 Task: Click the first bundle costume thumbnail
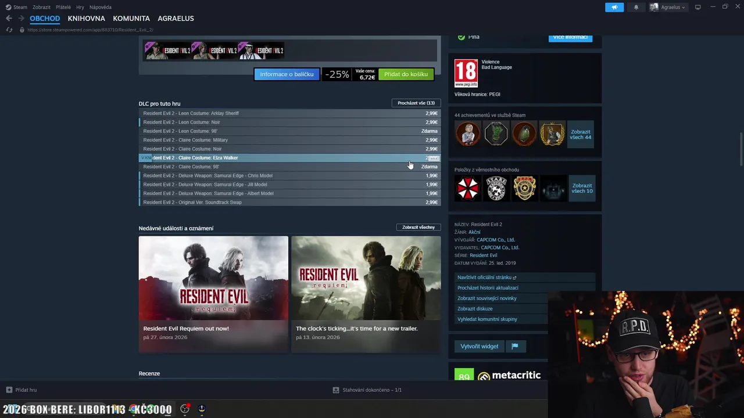point(167,51)
